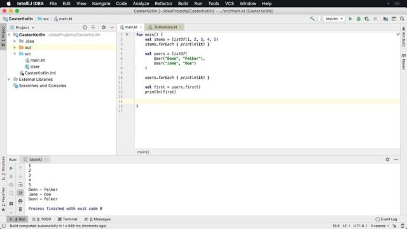
Task: Click the gutter run arrow beside main()
Action: pos(127,34)
